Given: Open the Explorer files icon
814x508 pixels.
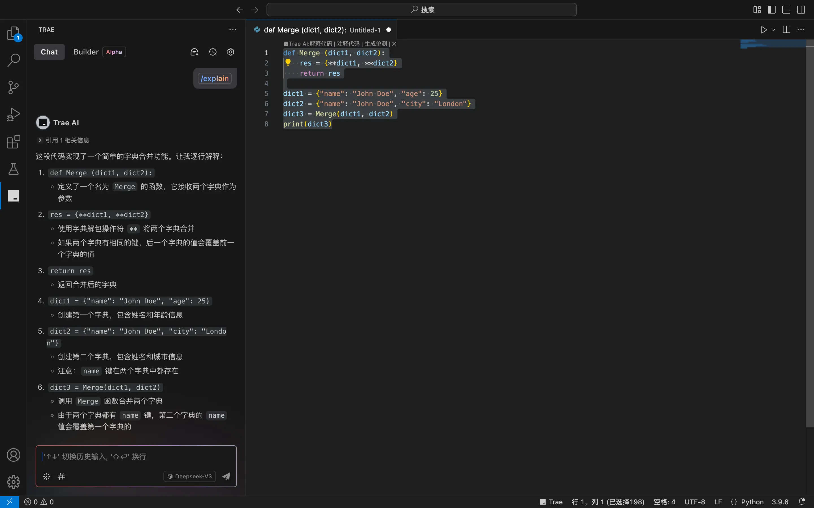Looking at the screenshot, I should [x=14, y=33].
